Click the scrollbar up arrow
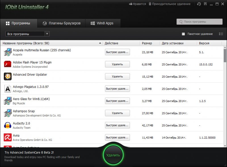This screenshot has height=167, width=227. [225, 48]
